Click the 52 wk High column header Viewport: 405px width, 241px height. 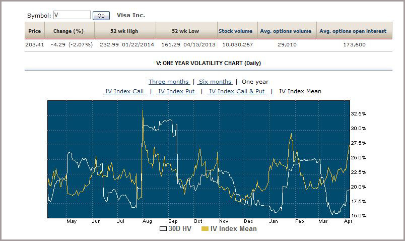124,31
